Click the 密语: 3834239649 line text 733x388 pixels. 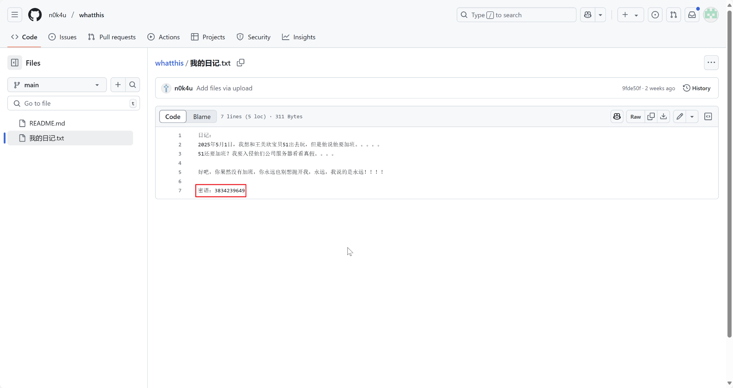click(x=221, y=190)
